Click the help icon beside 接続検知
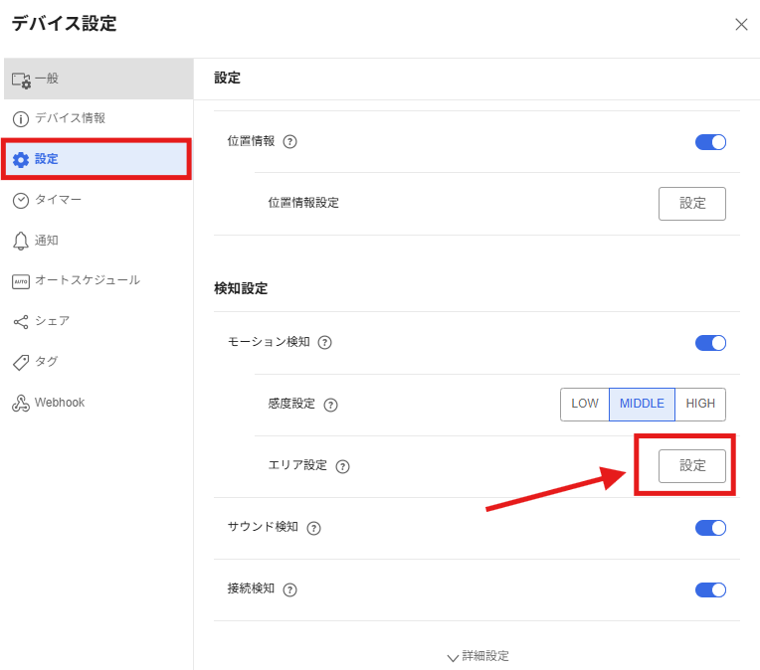 tap(290, 589)
